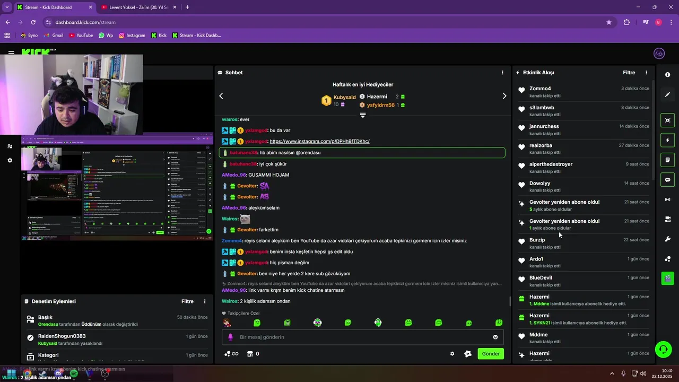The image size is (679, 382).
Task: Open the wrench tools icon in right sidebar
Action: (x=668, y=239)
